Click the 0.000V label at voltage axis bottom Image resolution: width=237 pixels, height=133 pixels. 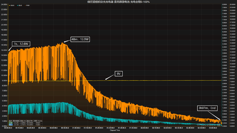4,126
